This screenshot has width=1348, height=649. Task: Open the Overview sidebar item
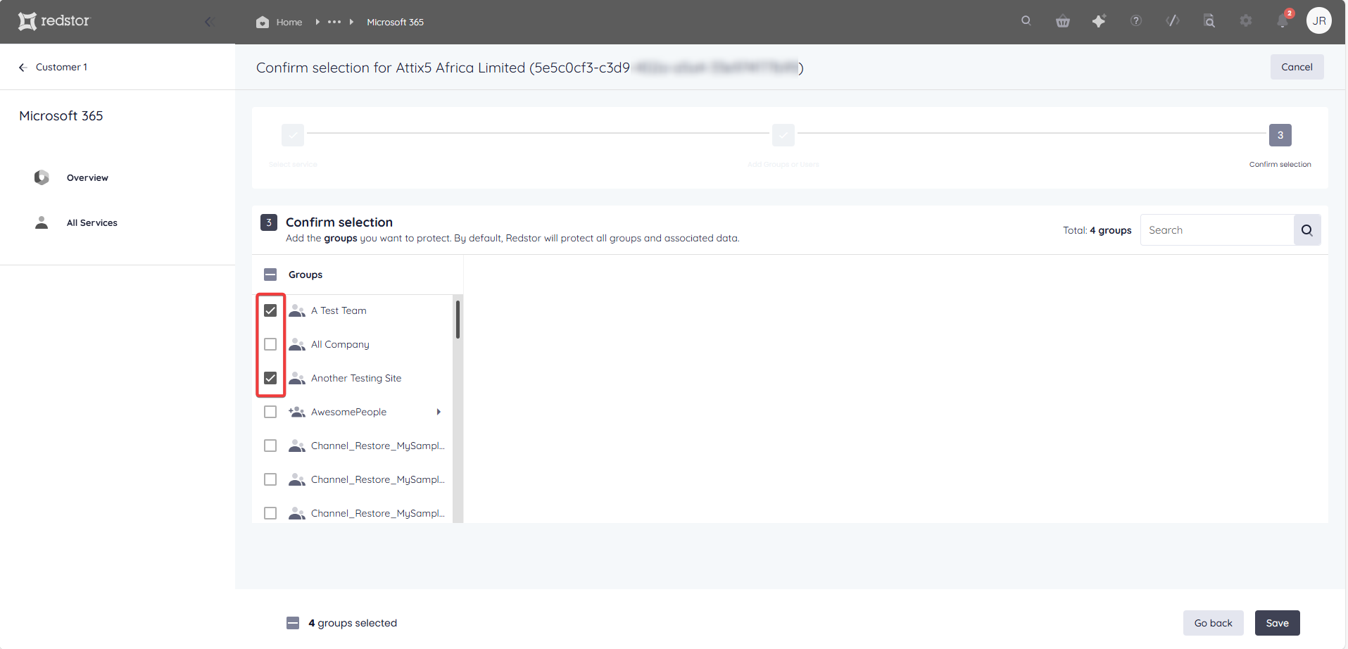click(87, 177)
